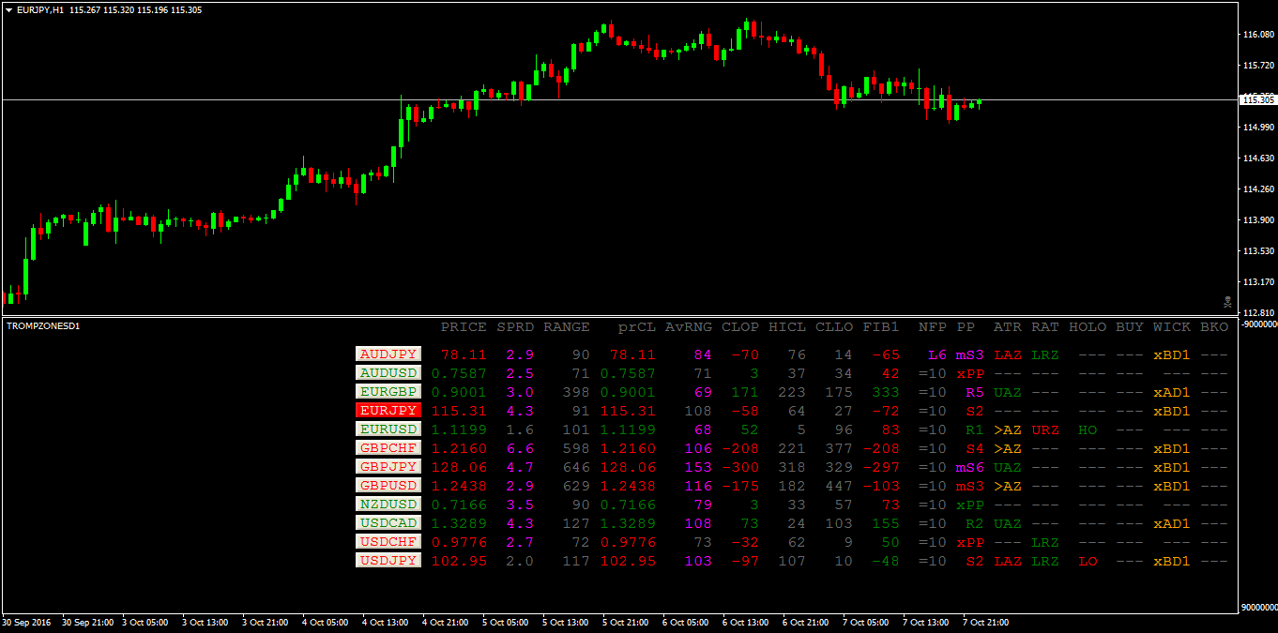1278x633 pixels.
Task: Click the 6.6 spread value for GBPCHF
Action: 520,449
